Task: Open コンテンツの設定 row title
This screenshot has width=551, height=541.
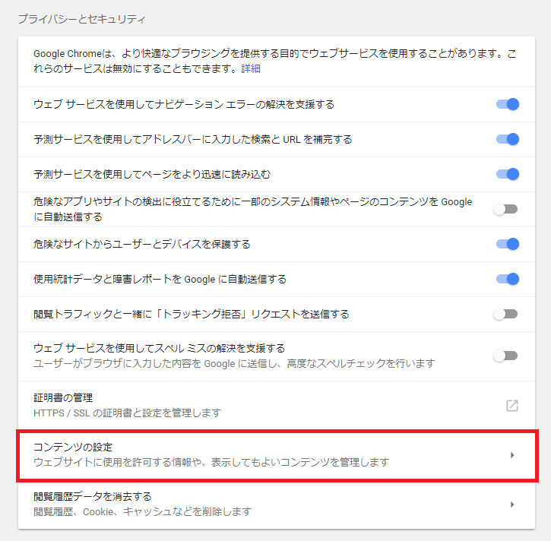Action: click(73, 448)
